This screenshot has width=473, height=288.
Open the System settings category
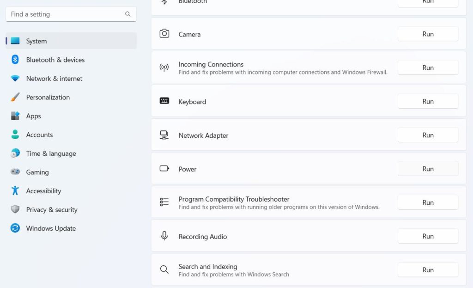coord(71,41)
